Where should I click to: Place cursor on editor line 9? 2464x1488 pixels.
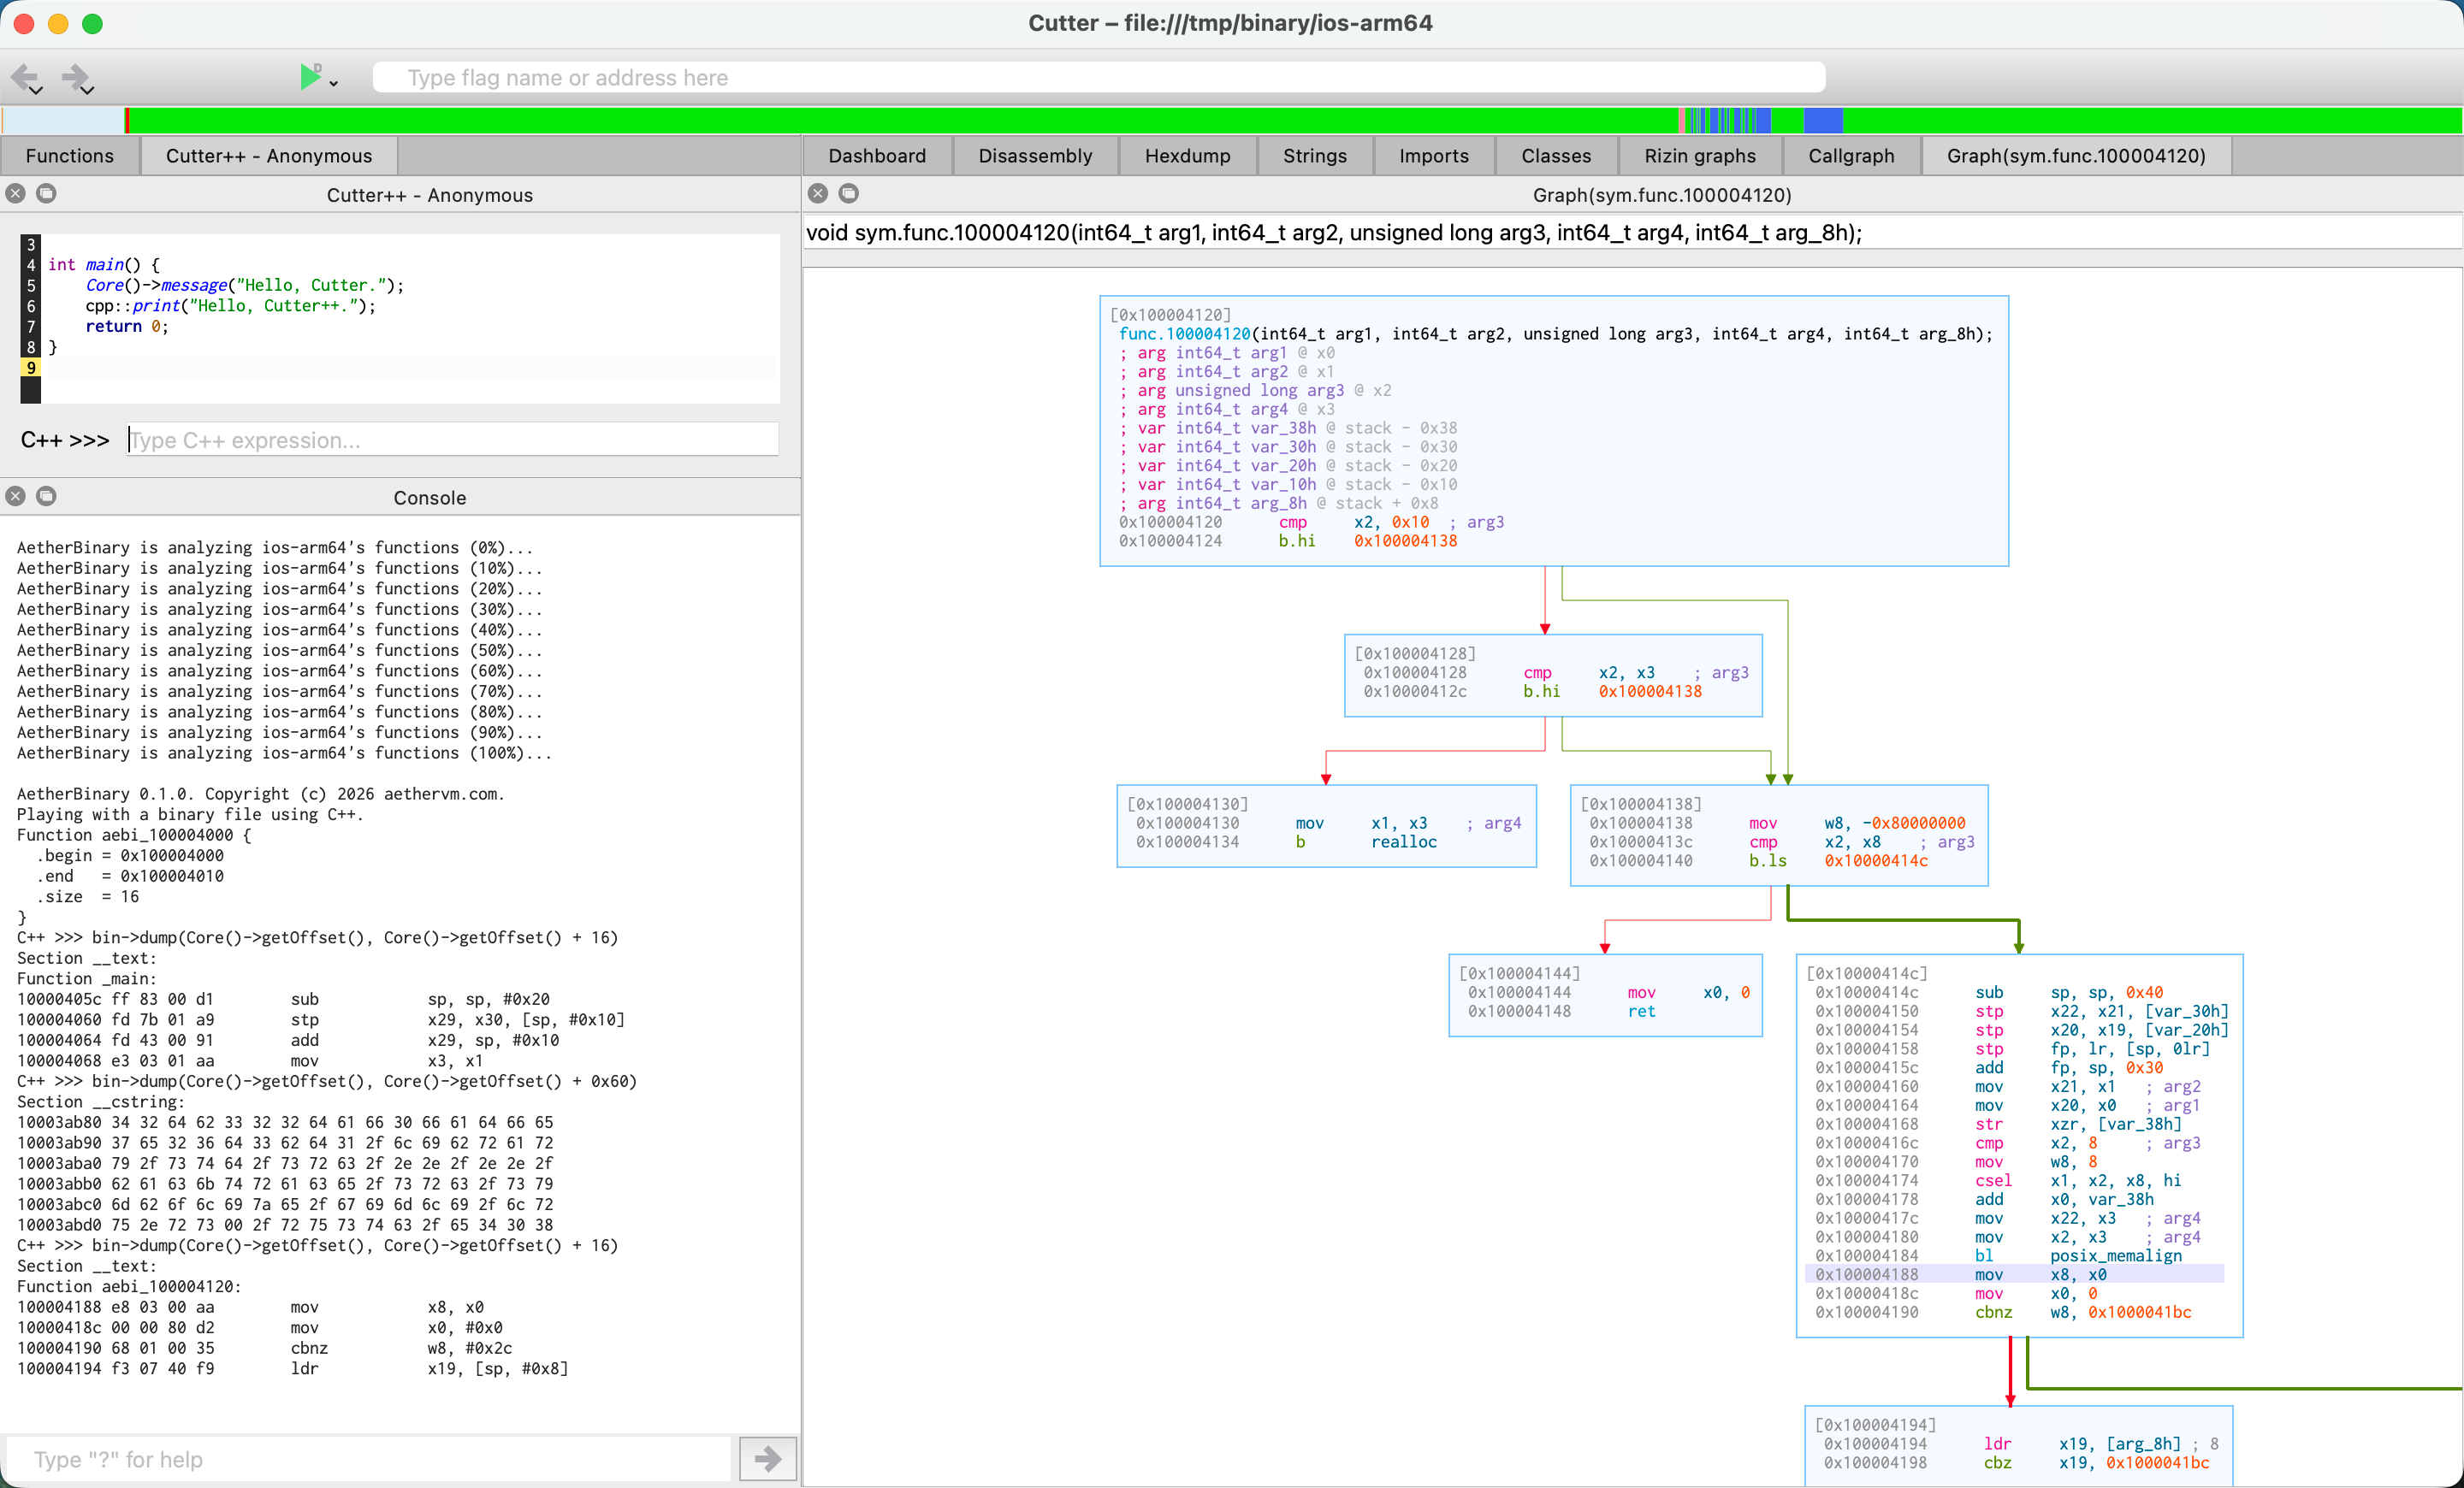(410, 368)
